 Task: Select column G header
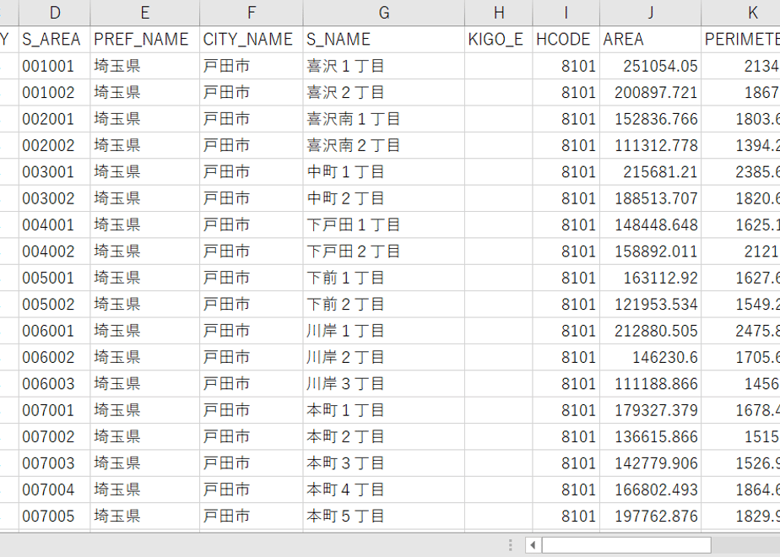click(383, 13)
